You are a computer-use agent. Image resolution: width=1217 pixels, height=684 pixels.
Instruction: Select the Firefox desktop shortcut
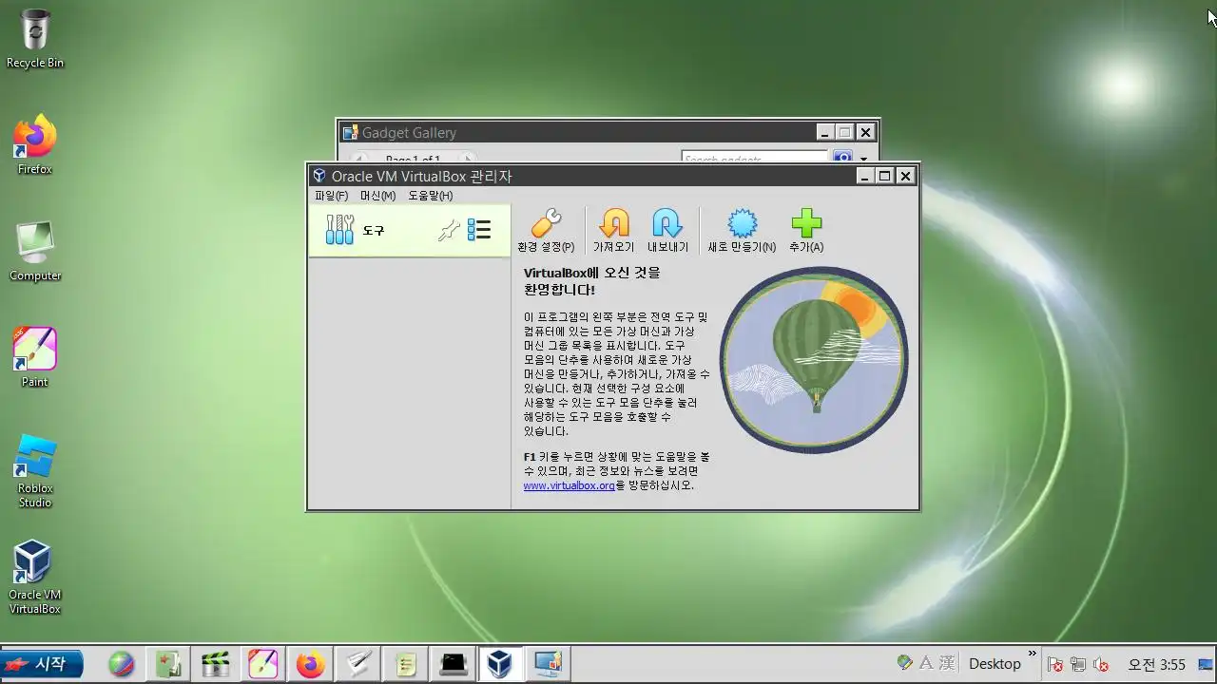(35, 144)
